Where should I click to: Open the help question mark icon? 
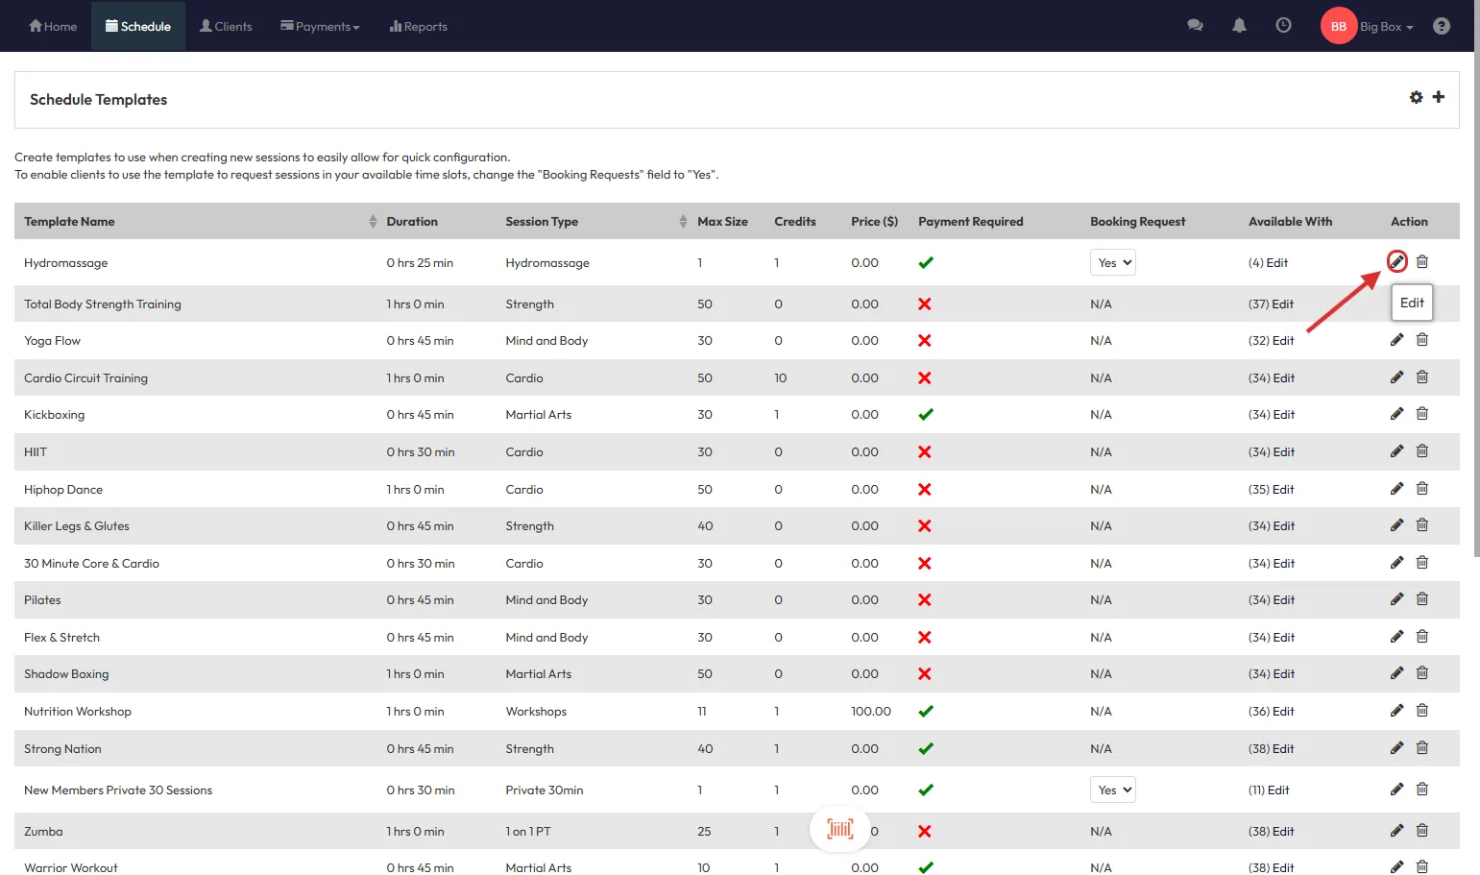pyautogui.click(x=1441, y=26)
